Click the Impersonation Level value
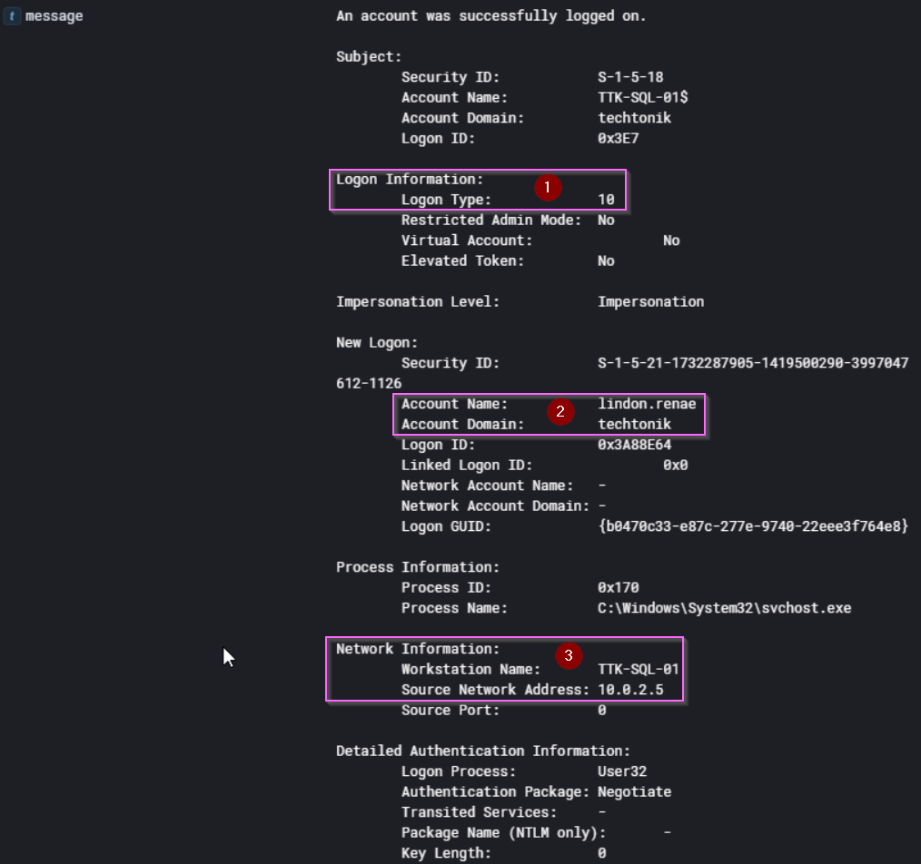The image size is (921, 864). click(x=650, y=301)
